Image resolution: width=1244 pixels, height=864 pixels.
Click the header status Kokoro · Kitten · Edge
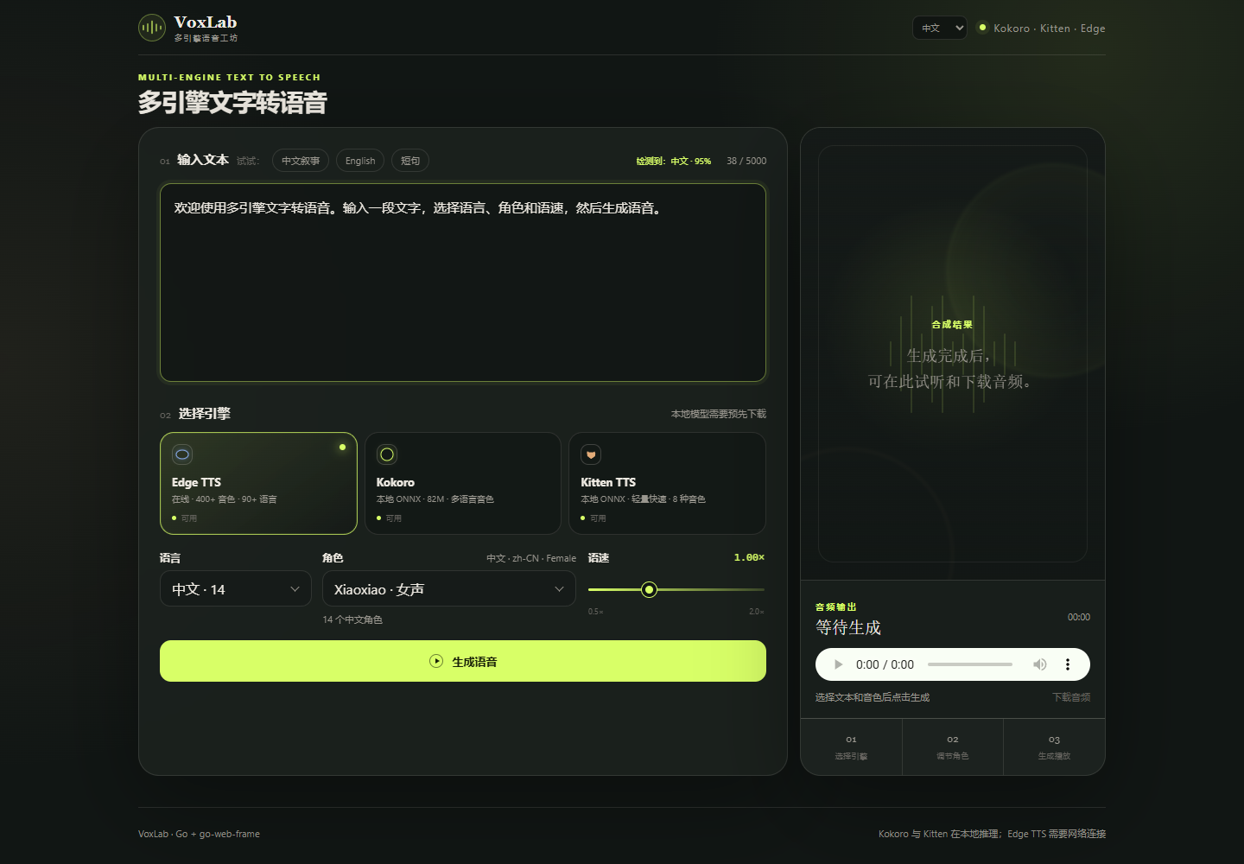pyautogui.click(x=1050, y=29)
